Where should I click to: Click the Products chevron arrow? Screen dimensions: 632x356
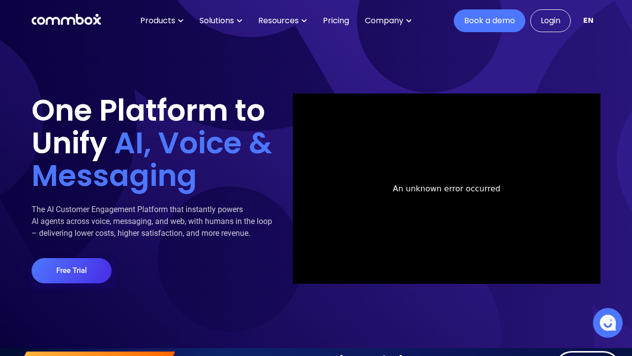click(181, 21)
